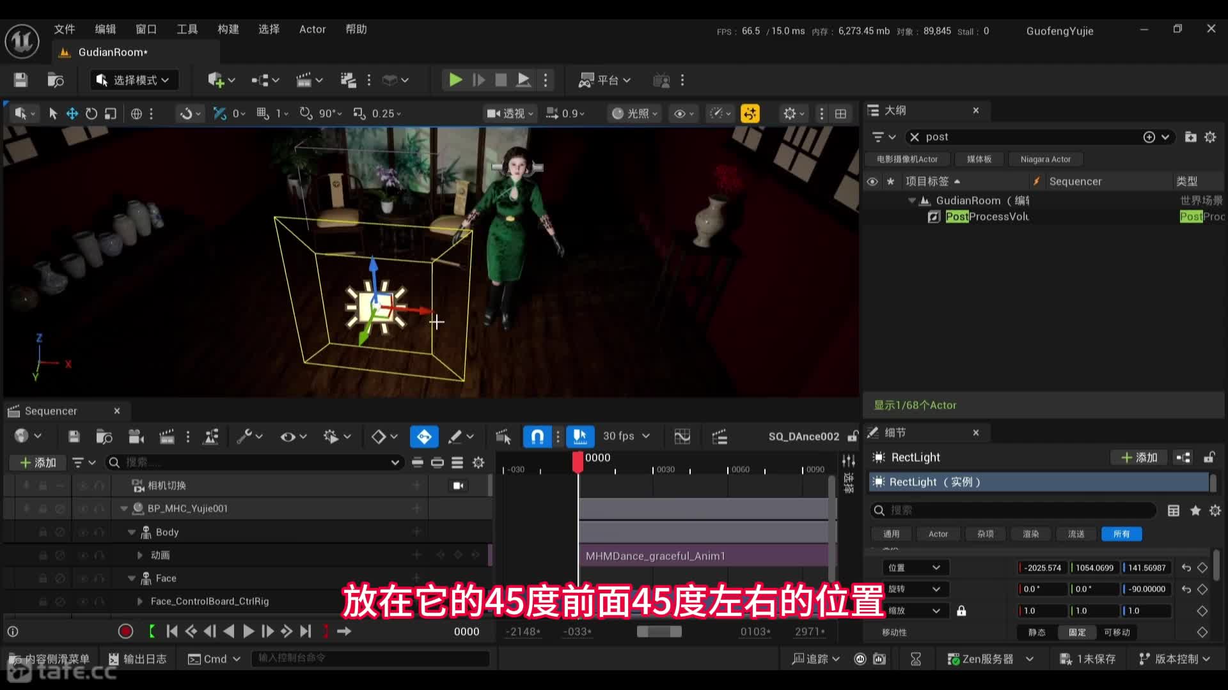Select the rotate transform tool
This screenshot has width=1228, height=690.
91,114
